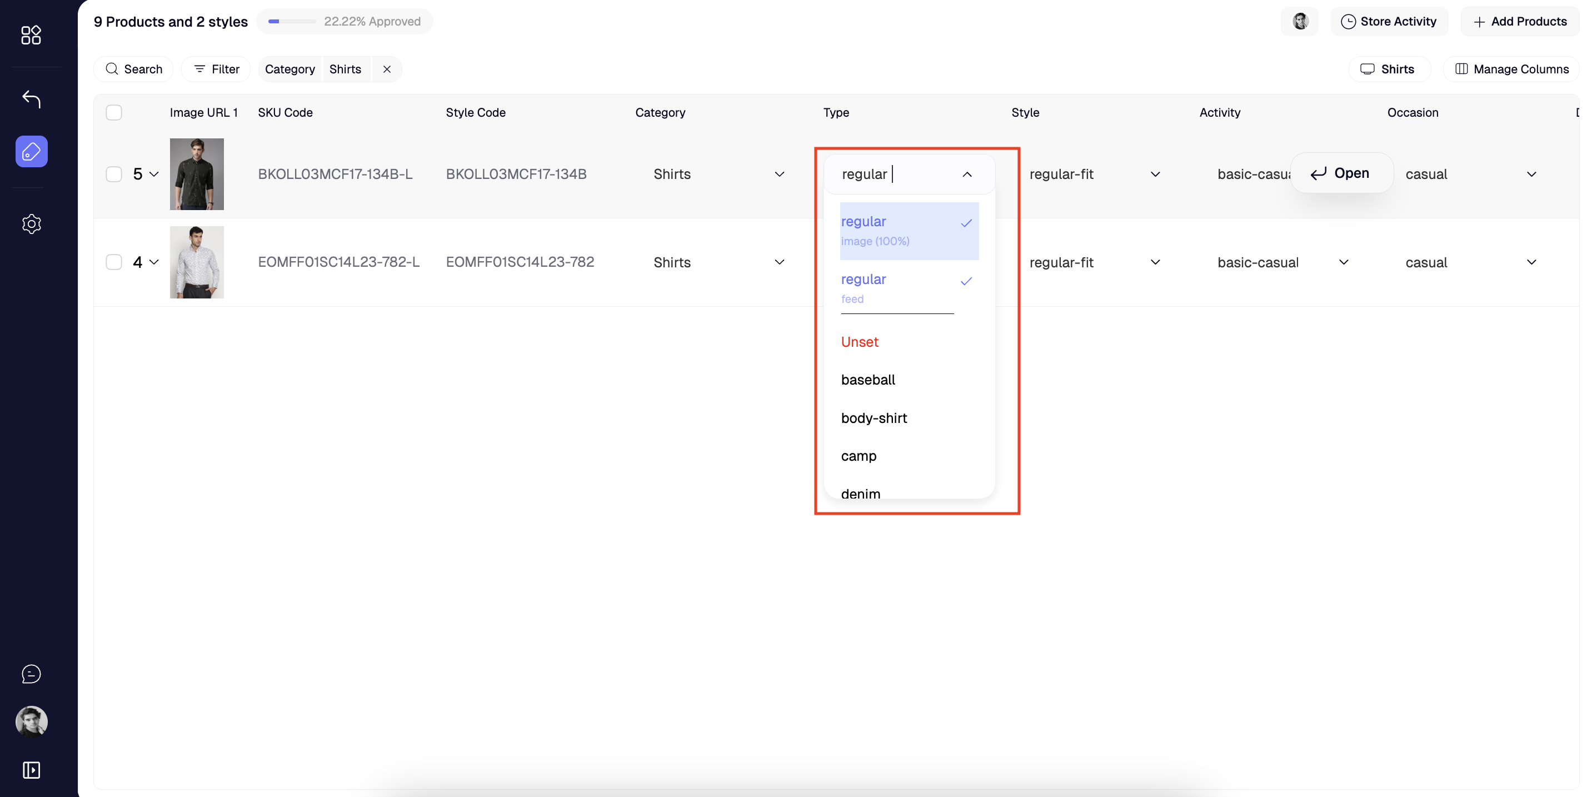Open the dashboard grid icon in sidebar
The width and height of the screenshot is (1587, 797).
pos(31,35)
